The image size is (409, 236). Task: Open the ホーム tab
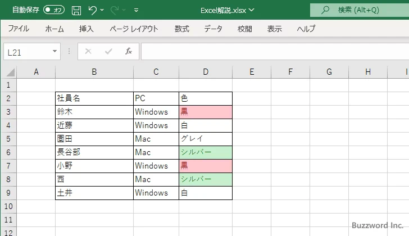54,29
